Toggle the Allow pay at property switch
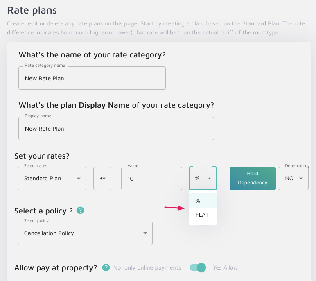The height and width of the screenshot is (281, 316). click(197, 267)
